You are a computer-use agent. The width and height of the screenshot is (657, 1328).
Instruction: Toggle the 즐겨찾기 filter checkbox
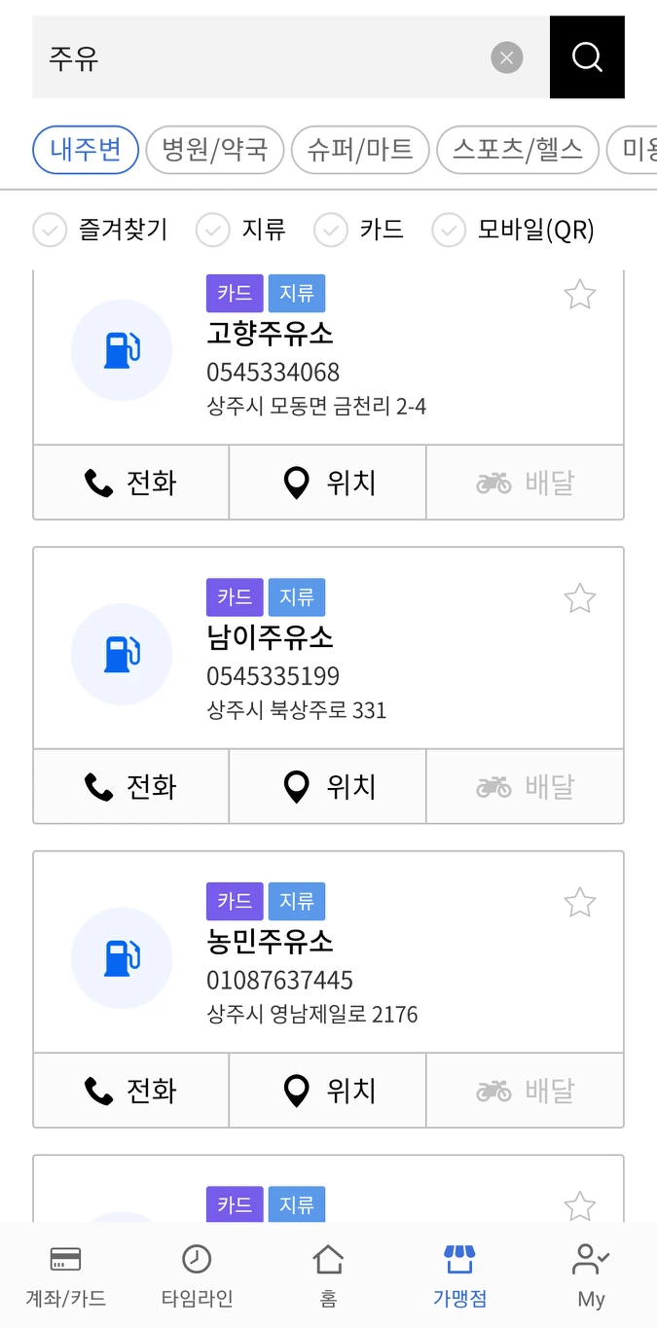pos(50,231)
